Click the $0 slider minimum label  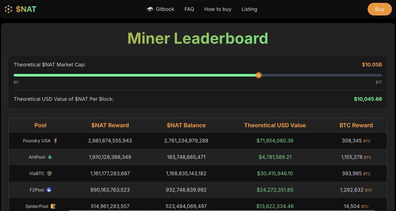(x=16, y=82)
